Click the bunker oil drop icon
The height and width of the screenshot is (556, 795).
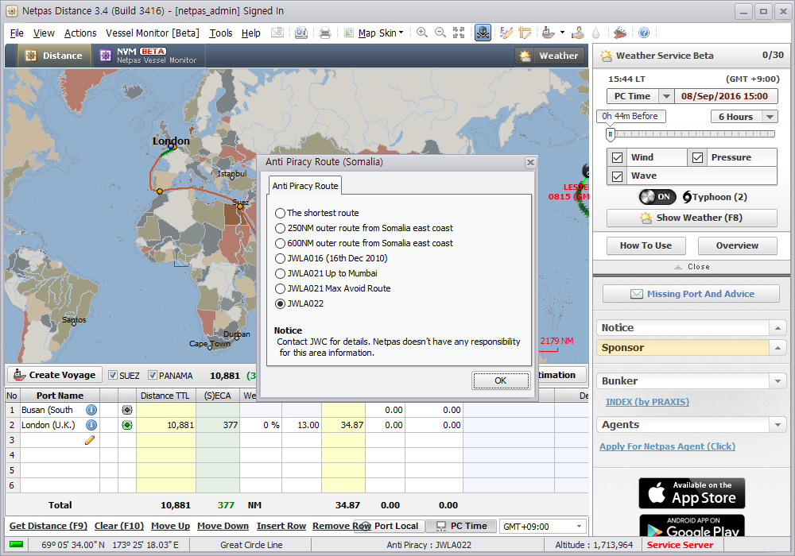click(x=596, y=33)
